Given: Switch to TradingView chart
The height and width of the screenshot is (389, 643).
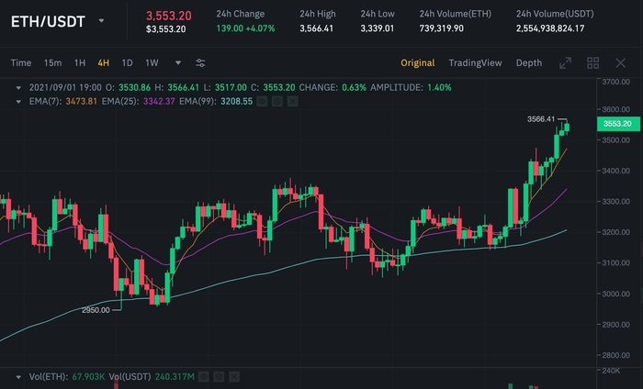Looking at the screenshot, I should [475, 62].
